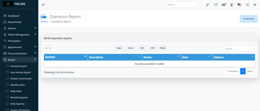260x111 pixels.
Task: Toggle fullscreen with the expand icon
Action: [247, 5]
